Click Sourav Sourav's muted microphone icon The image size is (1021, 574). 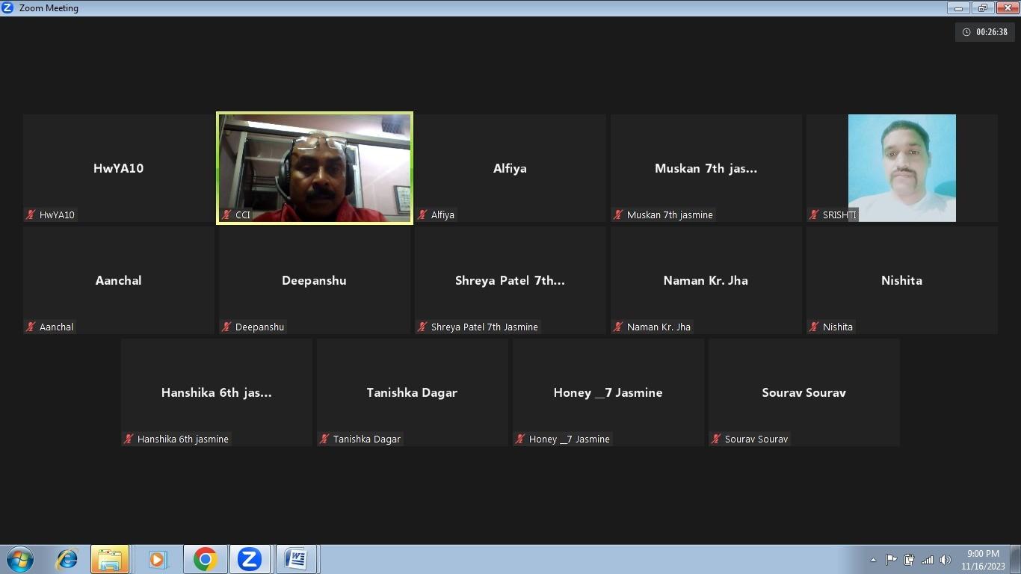coord(716,439)
